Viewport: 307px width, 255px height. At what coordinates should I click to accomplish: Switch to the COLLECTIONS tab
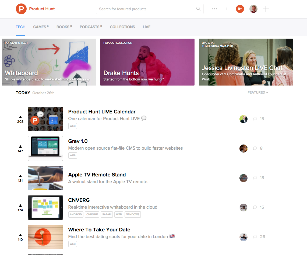pos(122,27)
